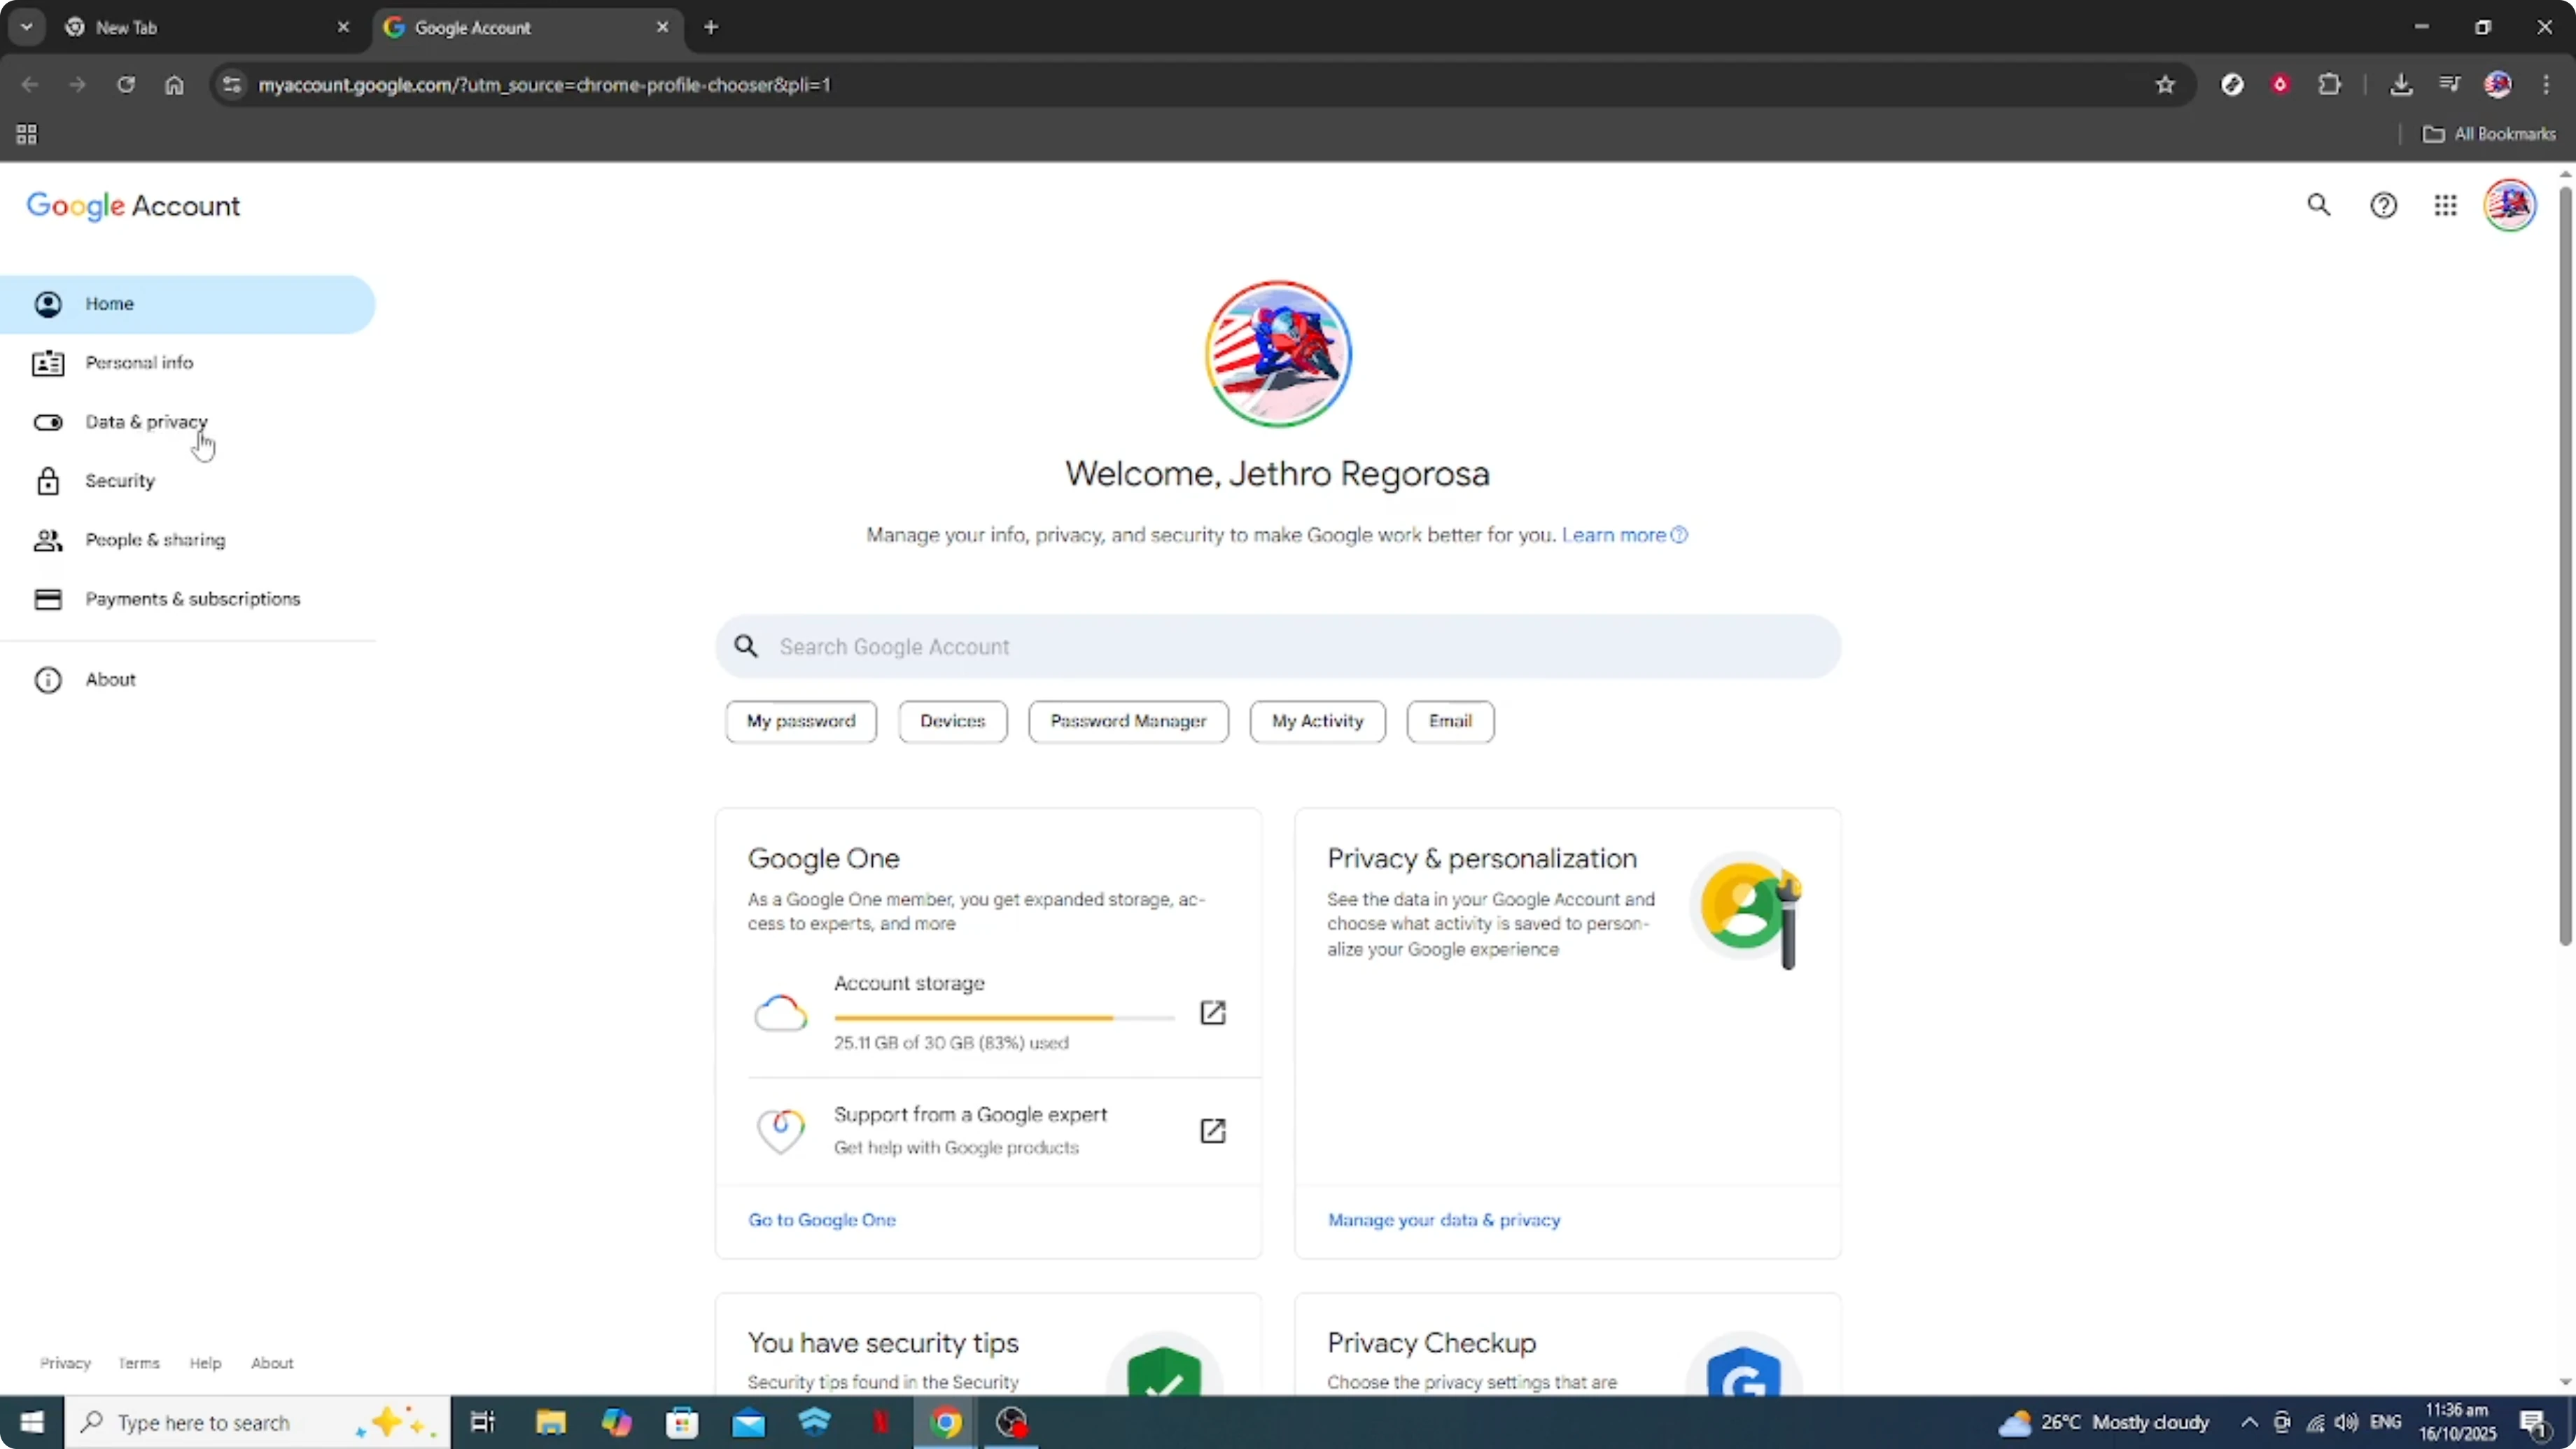Open the All Bookmarks folder
Image resolution: width=2576 pixels, height=1449 pixels.
[x=2489, y=134]
